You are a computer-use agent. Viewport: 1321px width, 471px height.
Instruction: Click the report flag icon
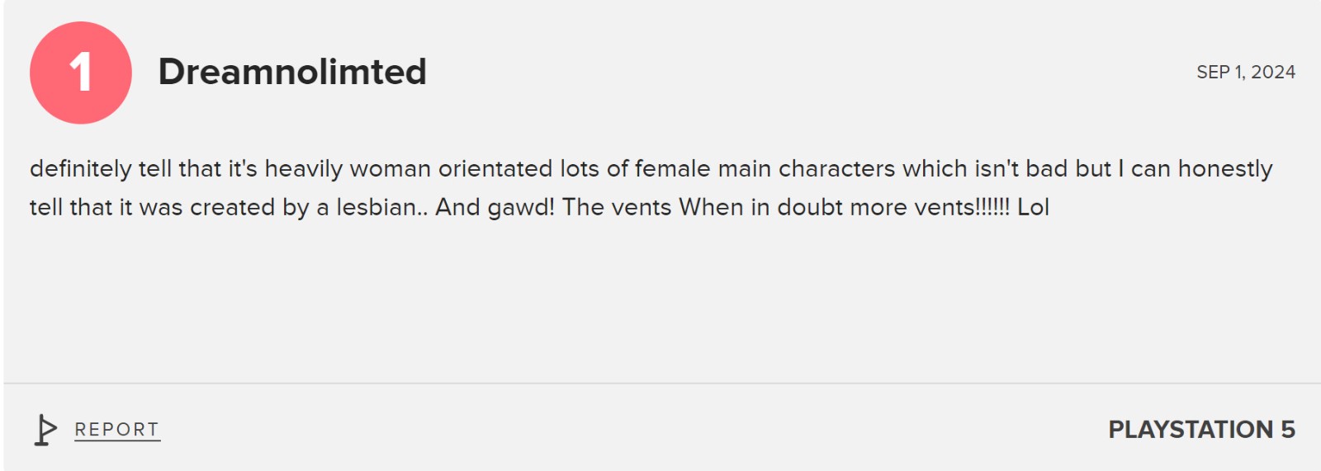(45, 430)
